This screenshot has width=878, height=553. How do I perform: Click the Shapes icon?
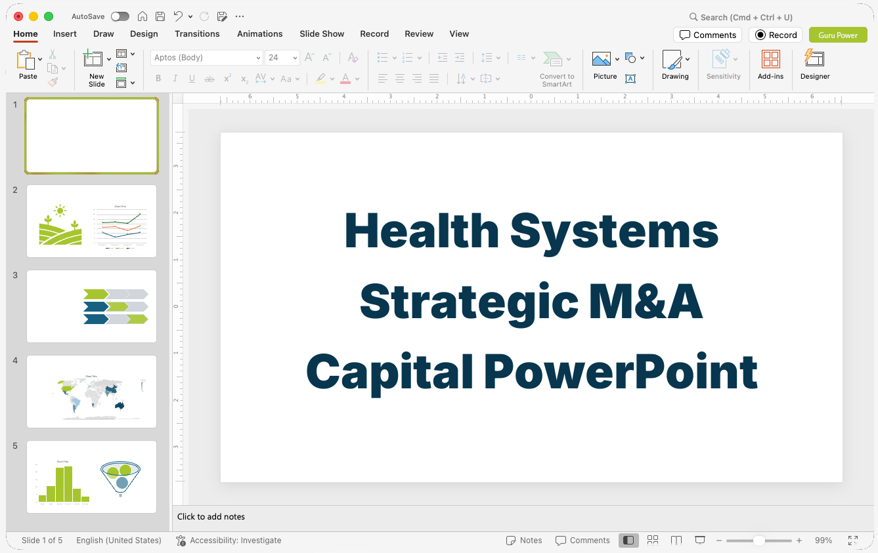pyautogui.click(x=630, y=58)
